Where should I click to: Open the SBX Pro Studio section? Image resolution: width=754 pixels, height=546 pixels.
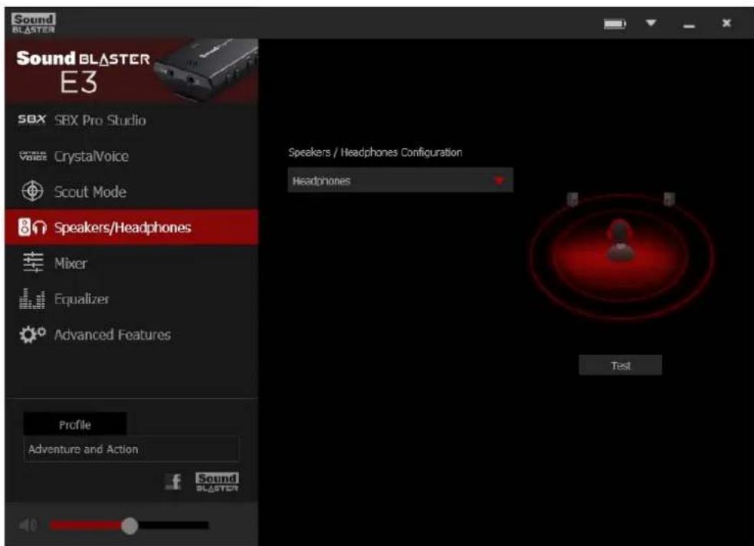[x=132, y=120]
